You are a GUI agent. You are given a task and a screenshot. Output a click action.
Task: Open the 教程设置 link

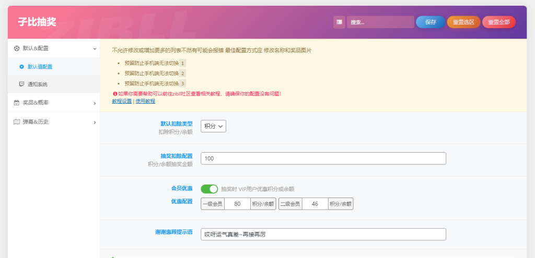click(x=122, y=101)
